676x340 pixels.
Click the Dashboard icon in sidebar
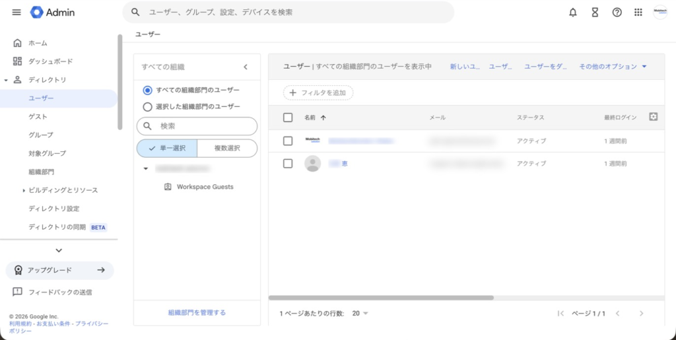17,61
